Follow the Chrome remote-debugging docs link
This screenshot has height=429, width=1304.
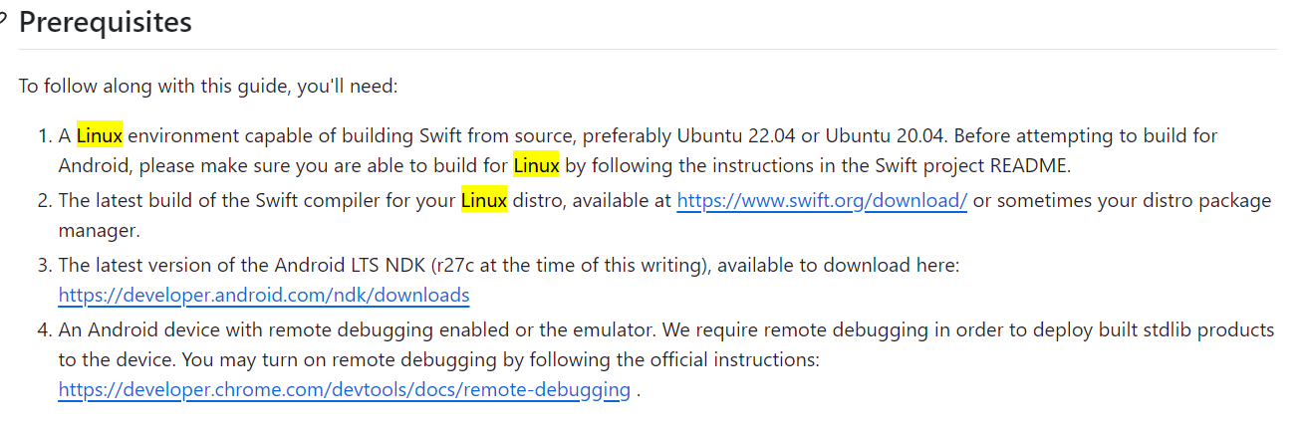pos(345,389)
